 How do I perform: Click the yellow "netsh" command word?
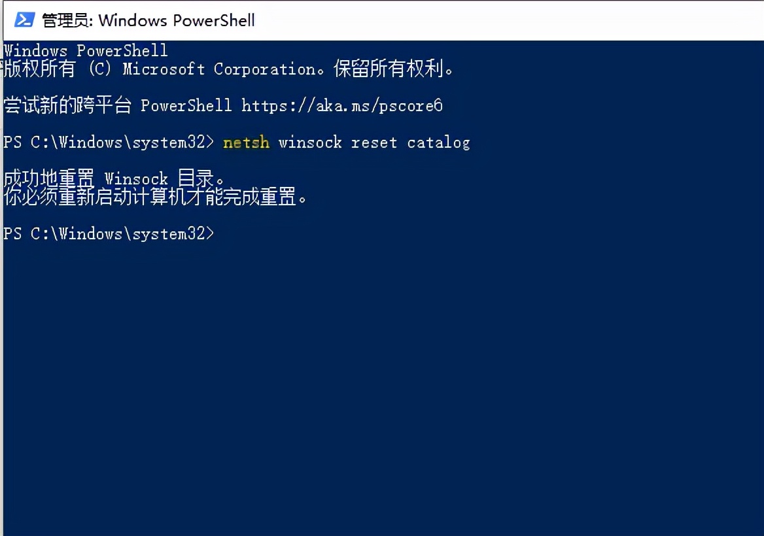[x=246, y=142]
